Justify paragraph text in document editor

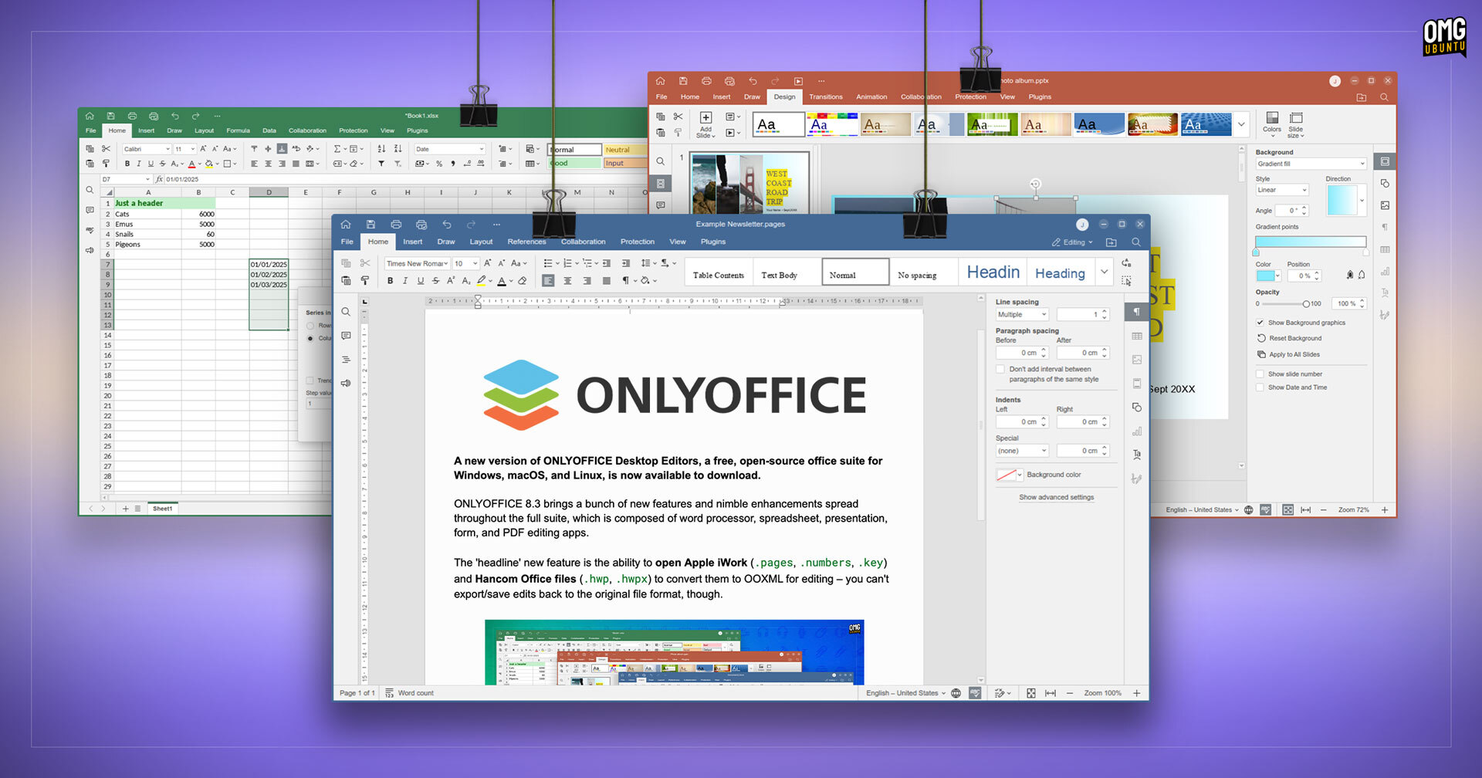[607, 281]
